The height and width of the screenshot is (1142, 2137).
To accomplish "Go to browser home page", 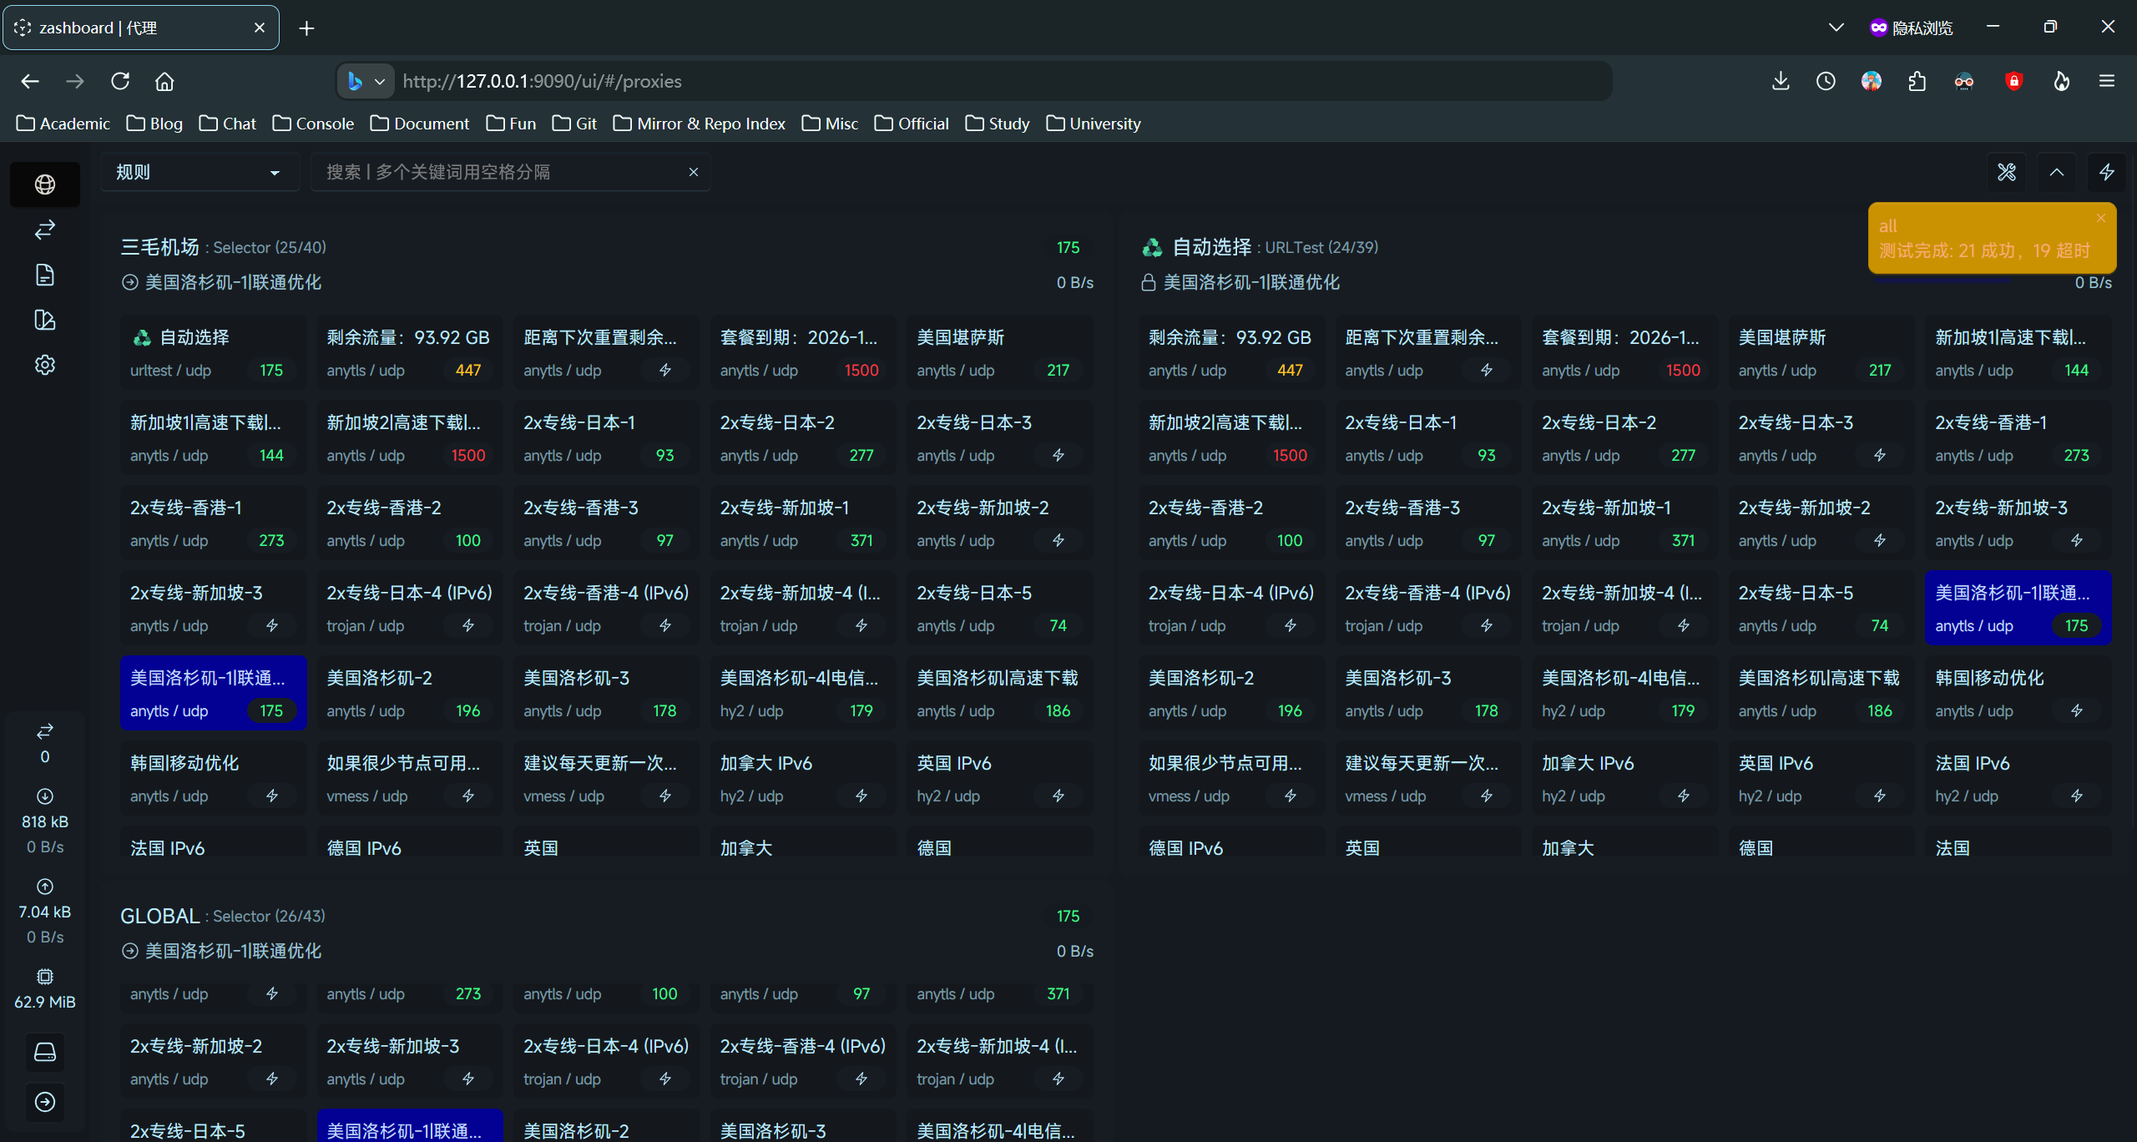I will [x=164, y=81].
